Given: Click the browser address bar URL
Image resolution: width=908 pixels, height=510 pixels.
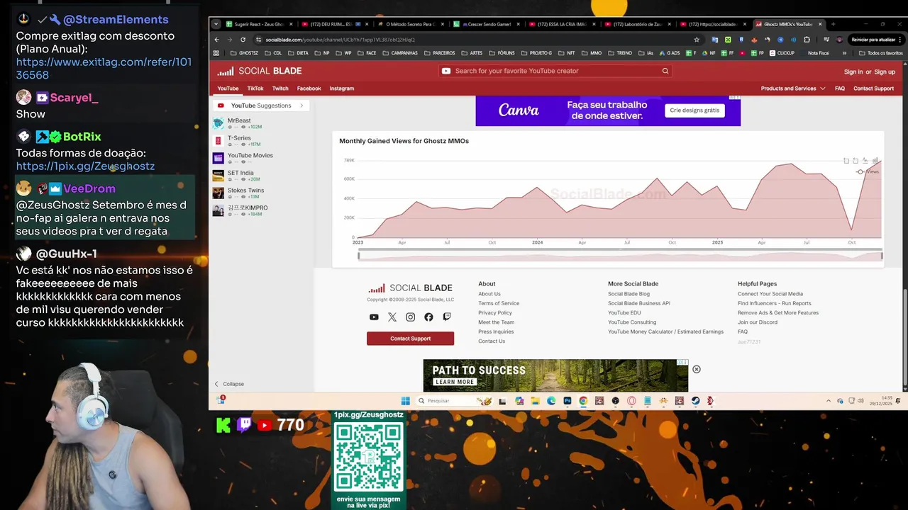Looking at the screenshot, I should click(x=340, y=40).
